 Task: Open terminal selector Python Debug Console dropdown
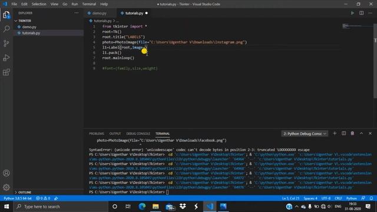point(305,134)
